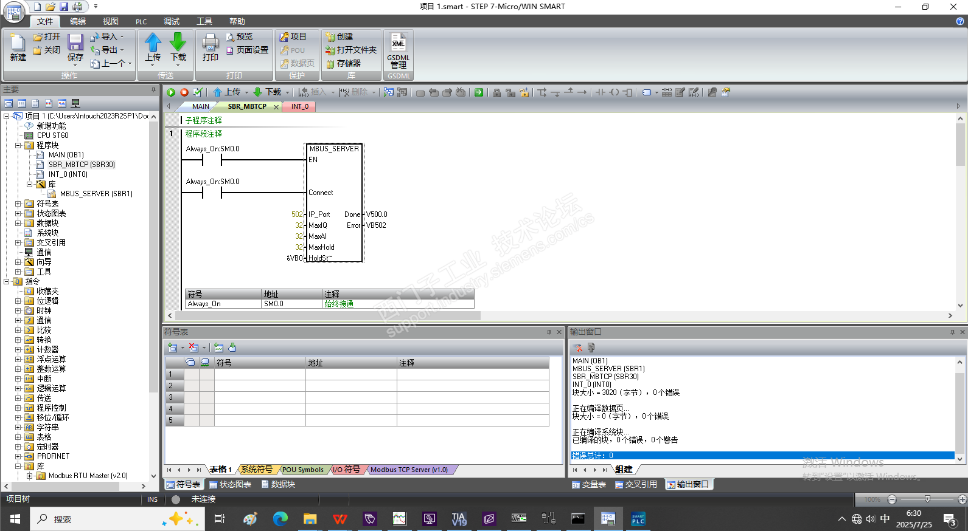This screenshot has width=968, height=531.
Task: Switch to PLC ribbon tab
Action: [141, 21]
